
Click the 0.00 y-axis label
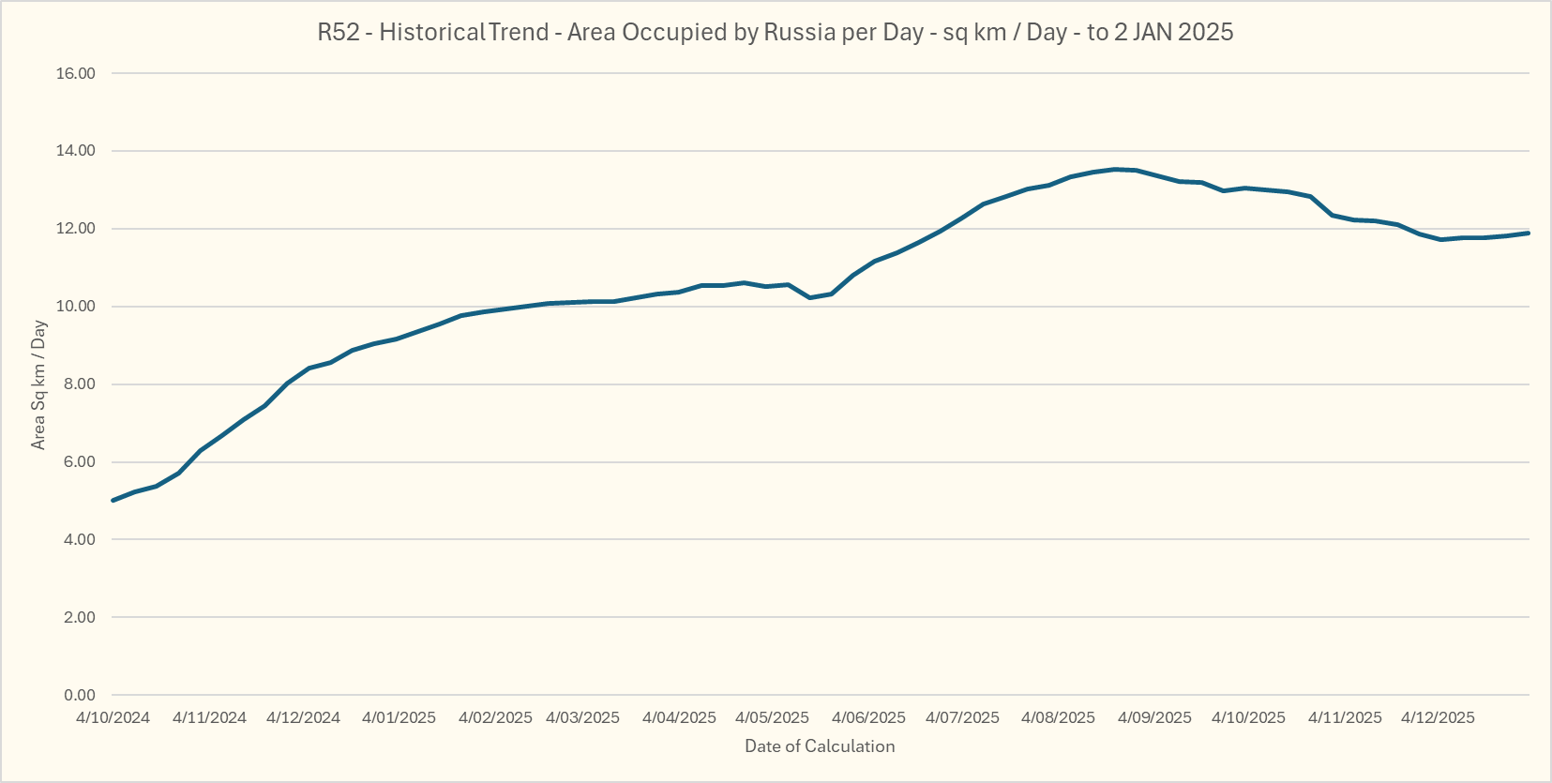tap(80, 695)
